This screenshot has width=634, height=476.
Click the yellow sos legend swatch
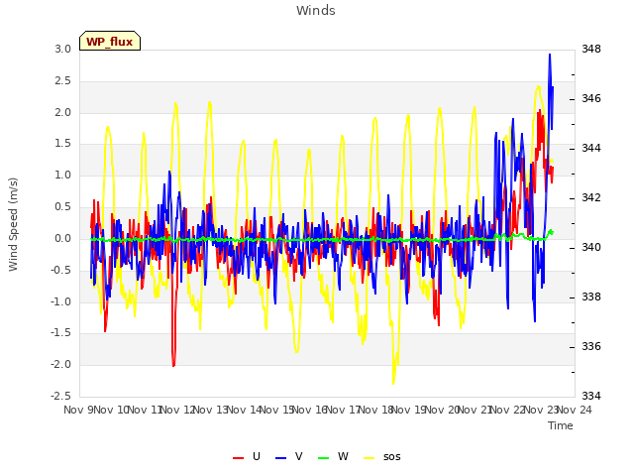pos(369,458)
